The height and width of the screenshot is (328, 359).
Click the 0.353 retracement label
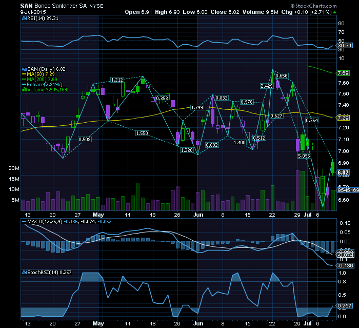[x=162, y=99]
